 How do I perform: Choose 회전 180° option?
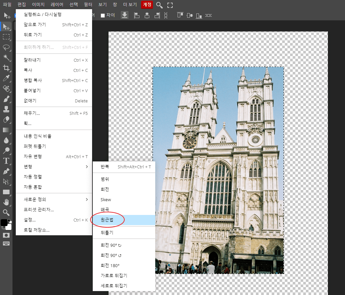tap(124, 265)
